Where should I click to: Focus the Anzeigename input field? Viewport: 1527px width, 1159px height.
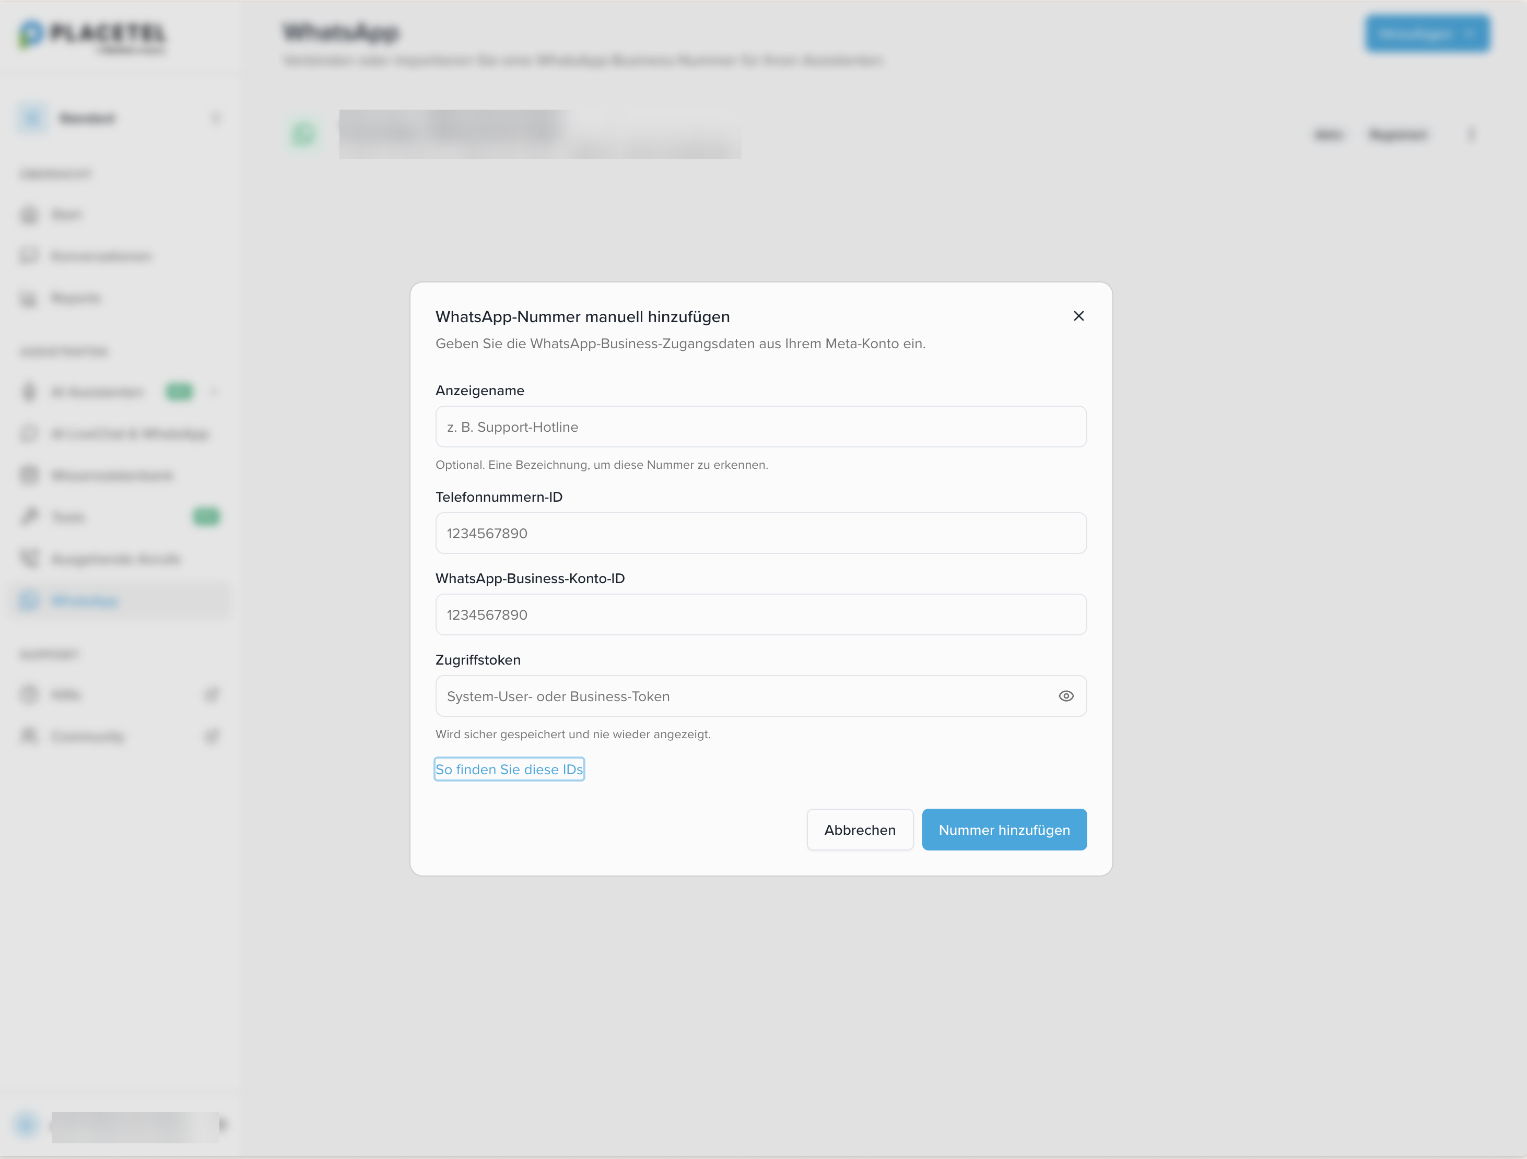point(761,427)
